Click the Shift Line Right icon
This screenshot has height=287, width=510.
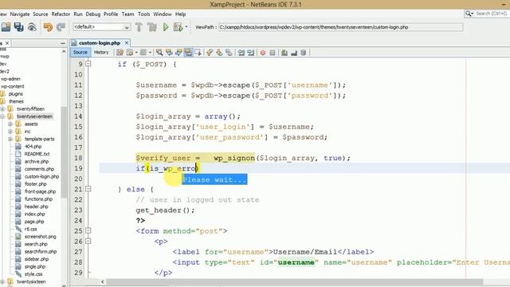(x=251, y=53)
